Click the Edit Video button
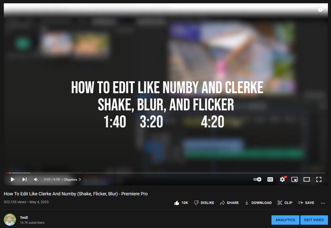Viewport: 331px width, 228px height. coord(314,220)
